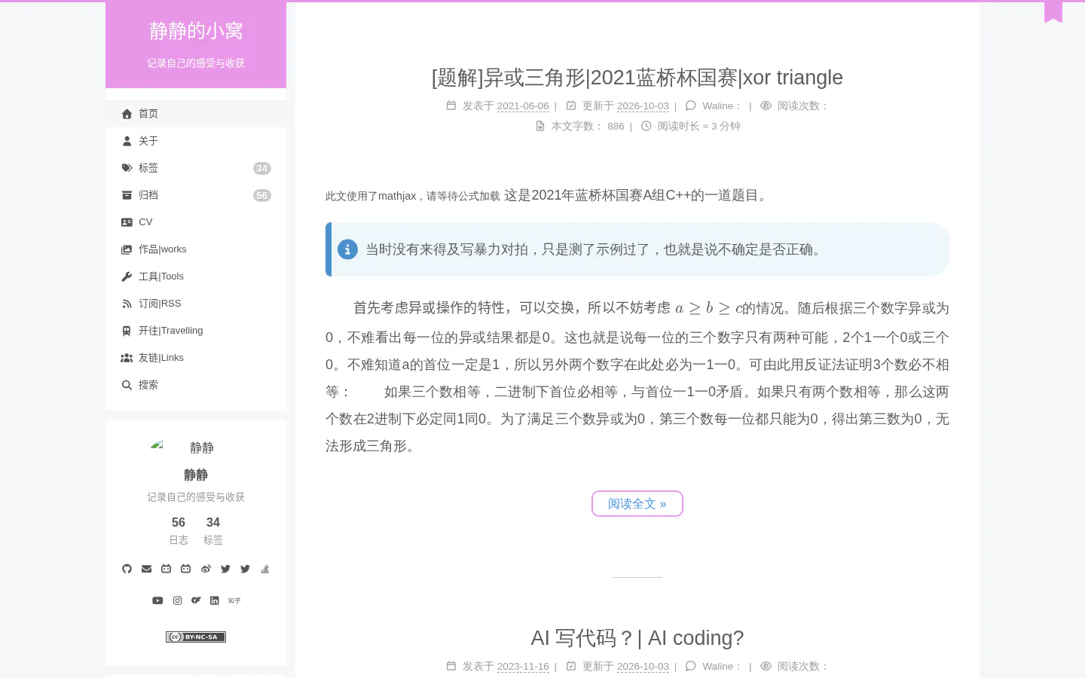Click the 记录自己的感受与收获 subtitle in the pink header
Screen dimensions: 1085x678
[196, 63]
